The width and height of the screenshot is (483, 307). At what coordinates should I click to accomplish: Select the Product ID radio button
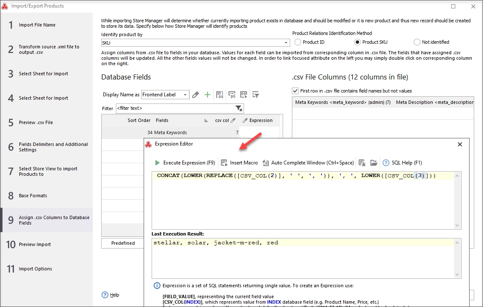tap(297, 42)
